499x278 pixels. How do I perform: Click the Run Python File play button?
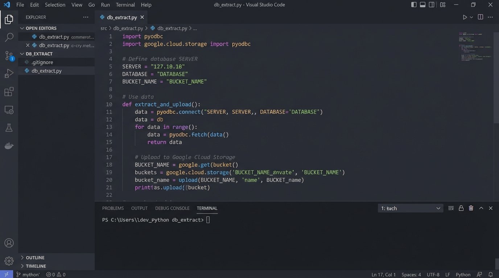(465, 17)
